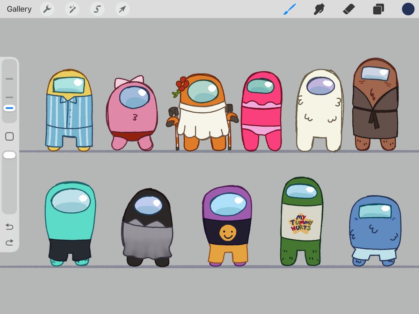Activate the Selection tool

click(x=97, y=9)
